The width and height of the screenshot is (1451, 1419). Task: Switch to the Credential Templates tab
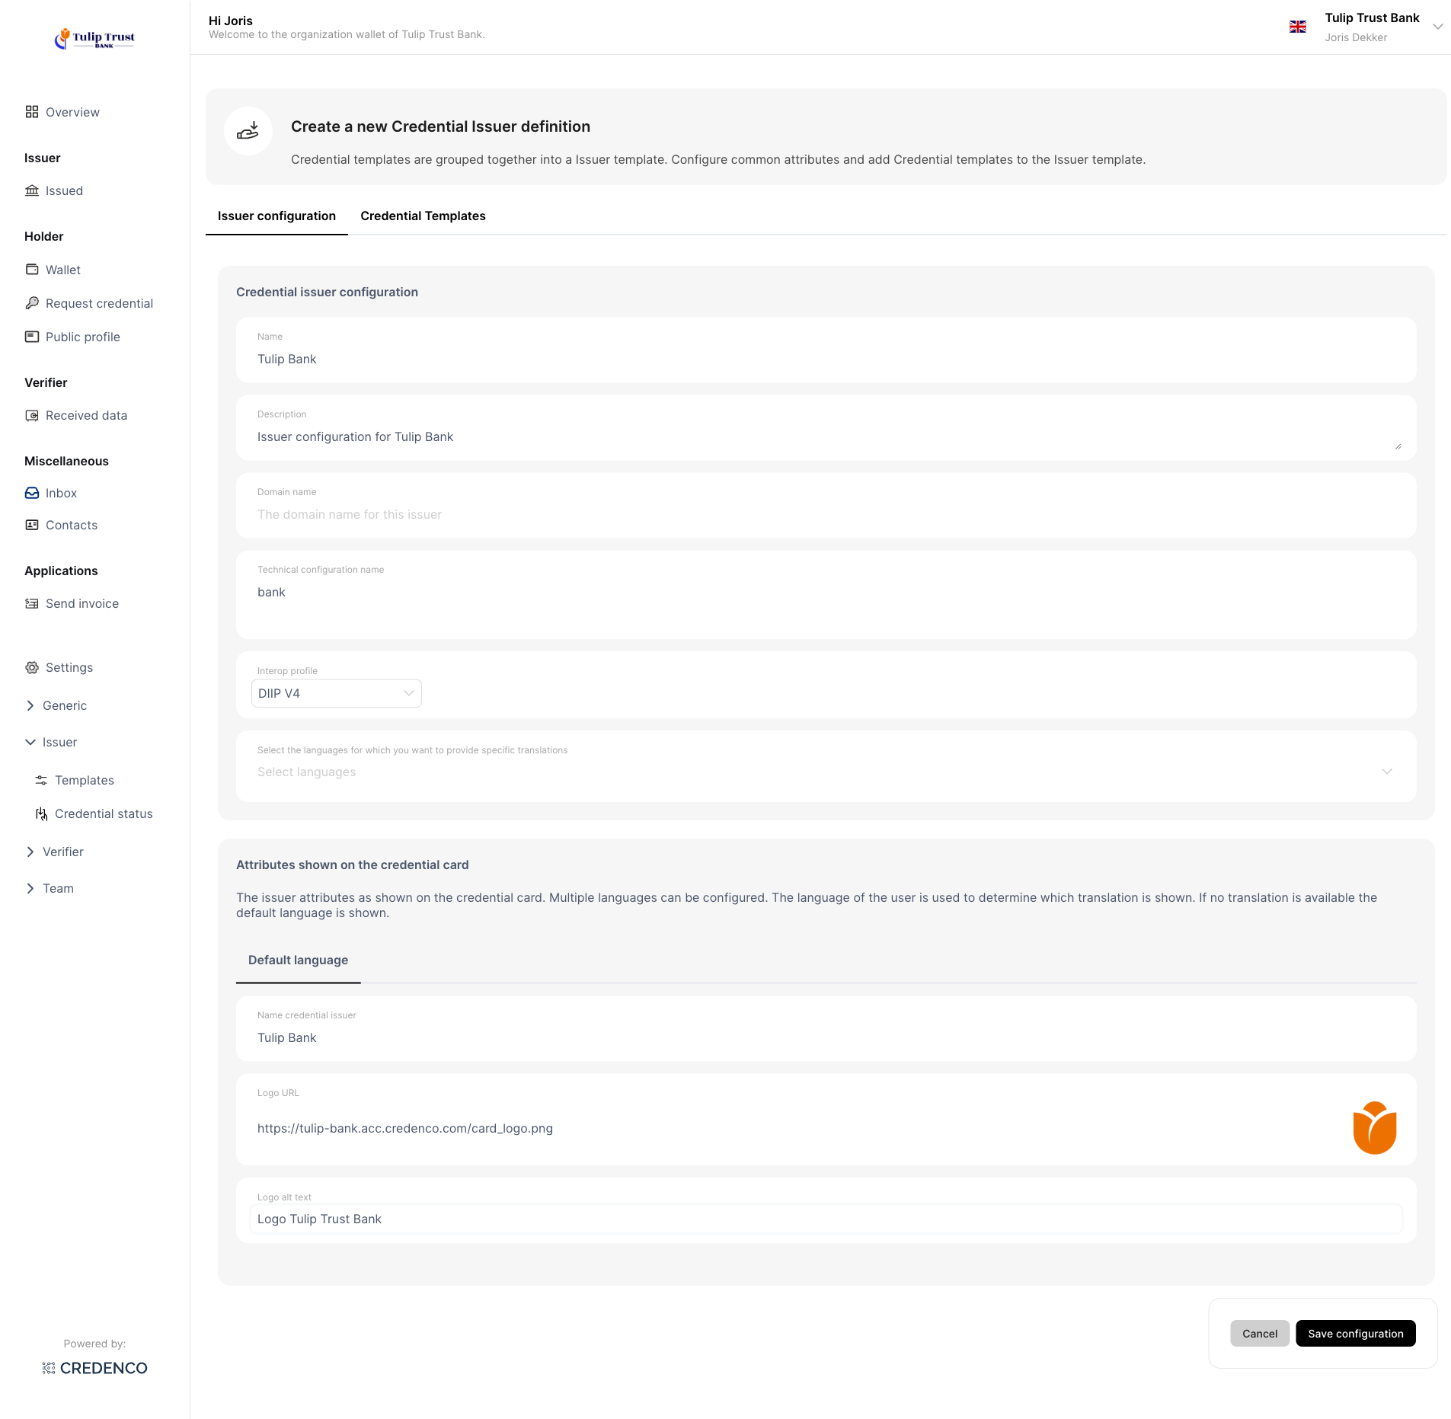click(423, 216)
